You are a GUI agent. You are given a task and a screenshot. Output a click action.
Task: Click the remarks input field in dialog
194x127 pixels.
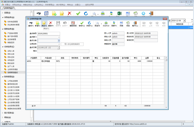click(63, 51)
